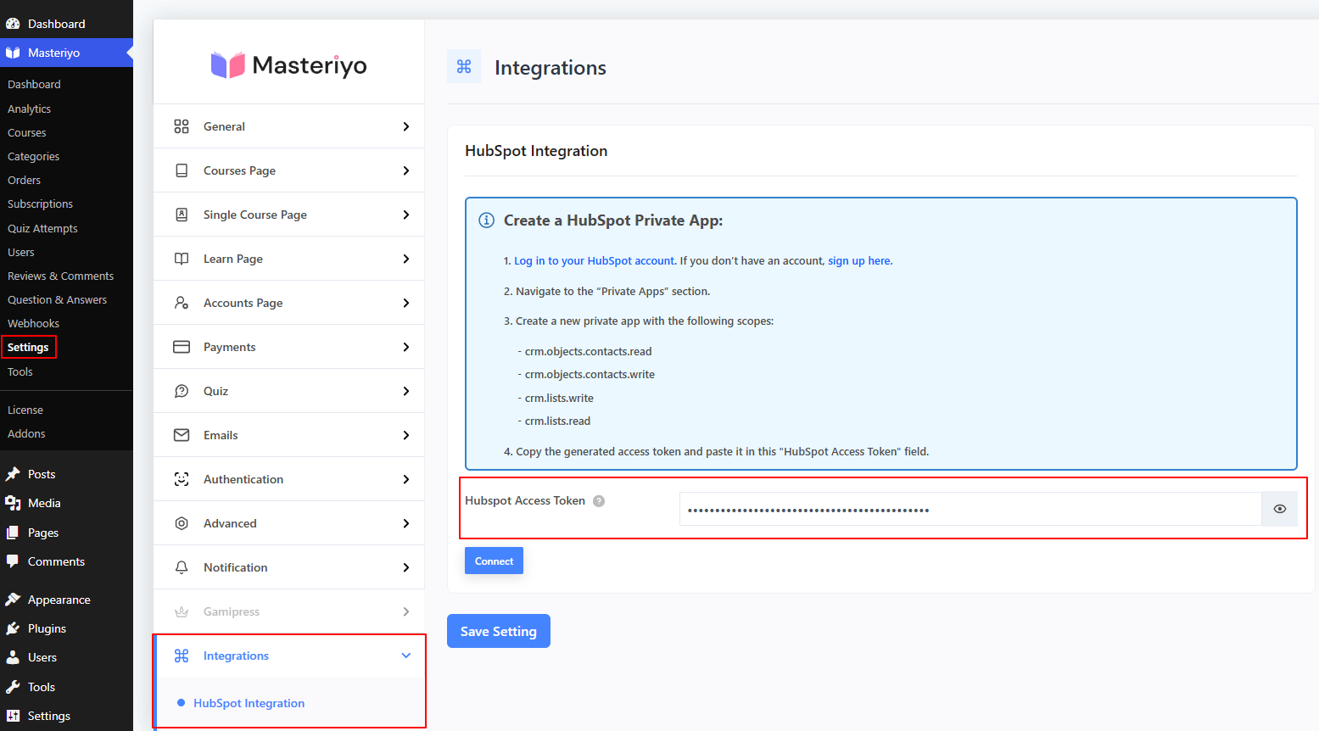Open Question & Answers menu item

click(x=57, y=299)
